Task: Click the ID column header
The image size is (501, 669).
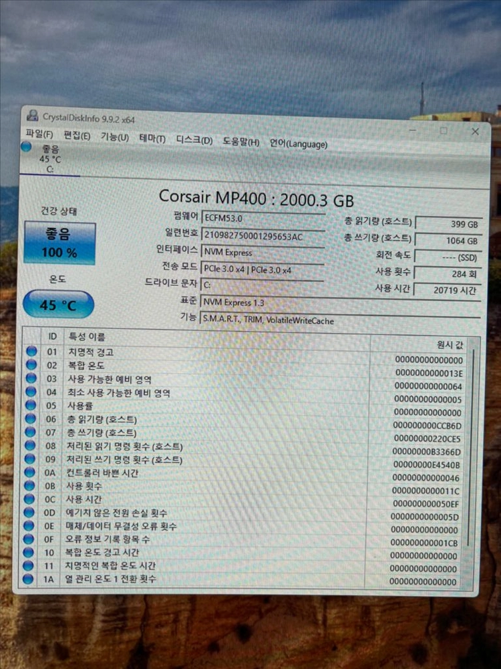Action: point(52,336)
